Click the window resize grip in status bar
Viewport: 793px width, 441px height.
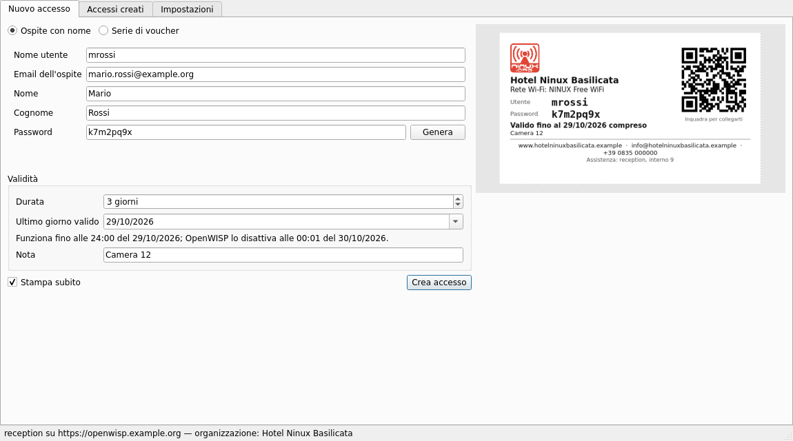(x=787, y=436)
